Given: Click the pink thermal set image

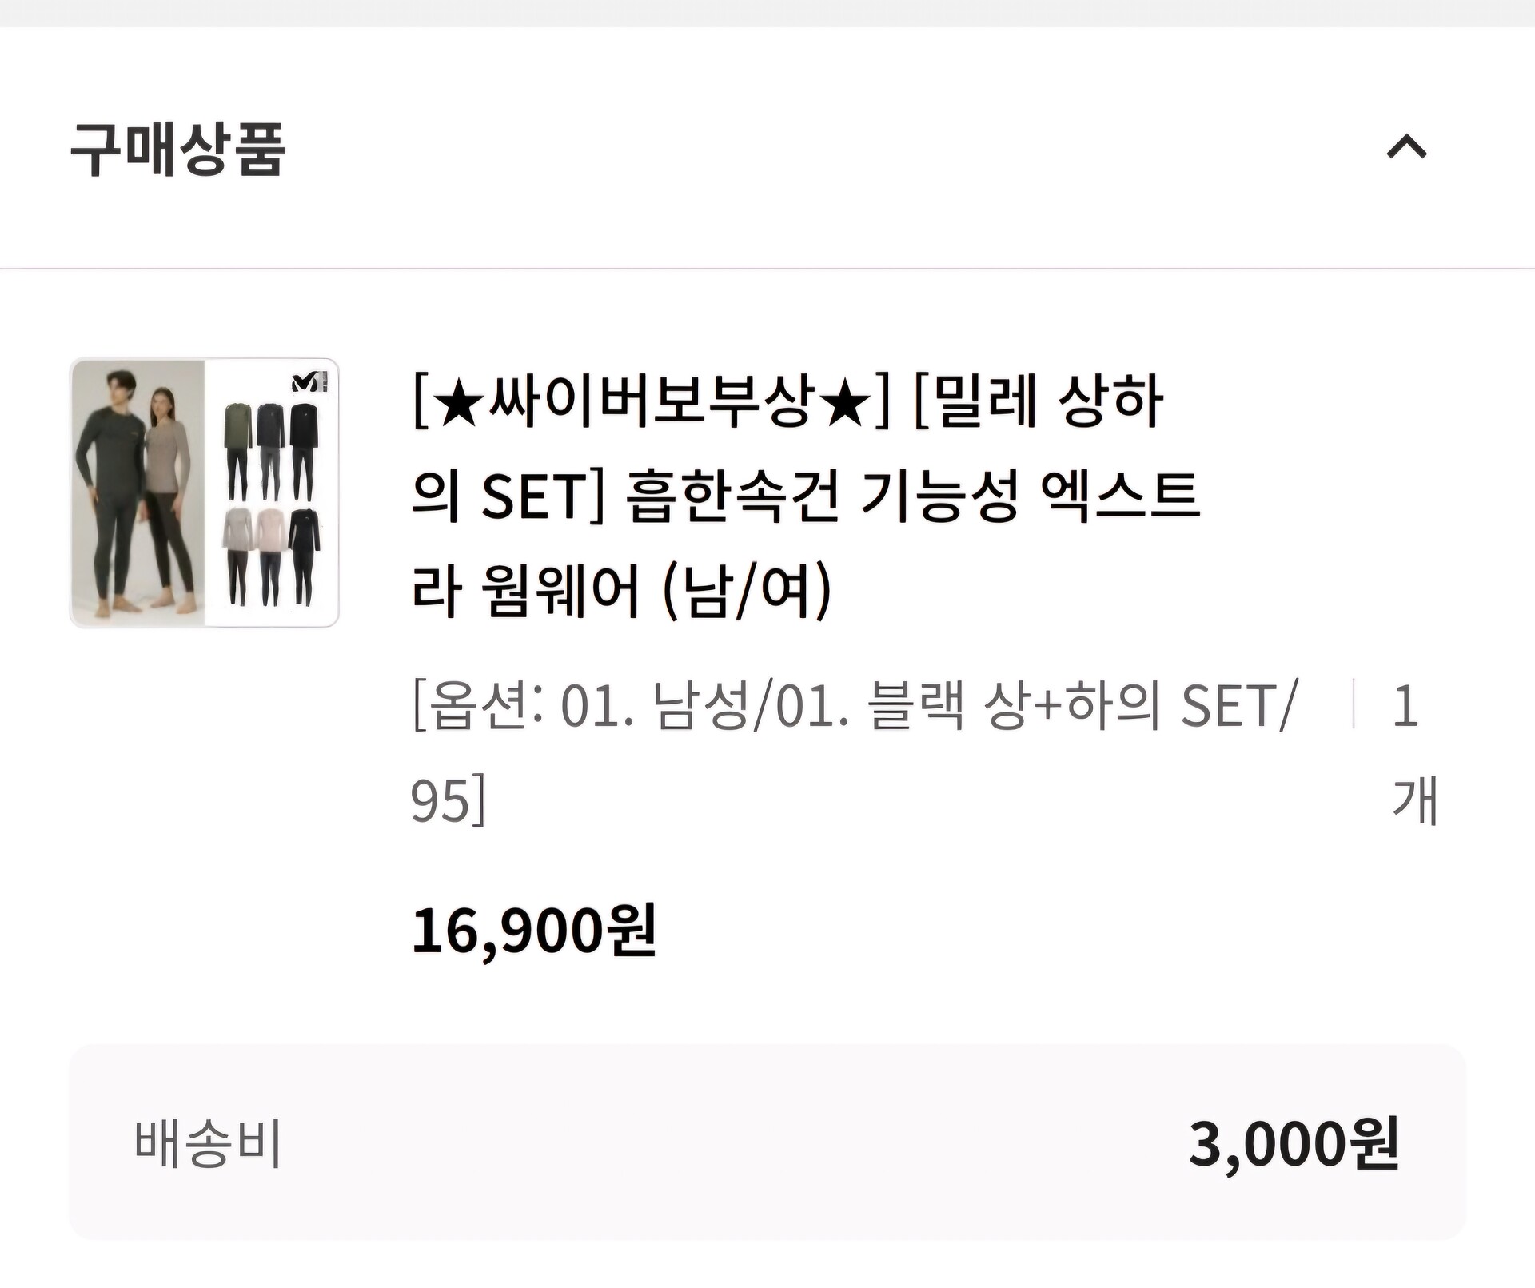Looking at the screenshot, I should 270,556.
